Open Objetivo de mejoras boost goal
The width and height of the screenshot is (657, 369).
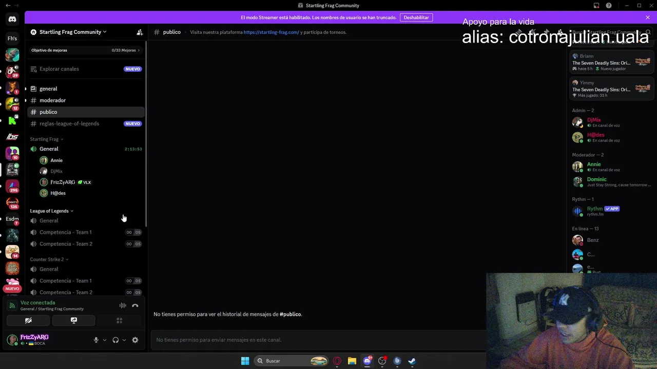click(x=86, y=50)
